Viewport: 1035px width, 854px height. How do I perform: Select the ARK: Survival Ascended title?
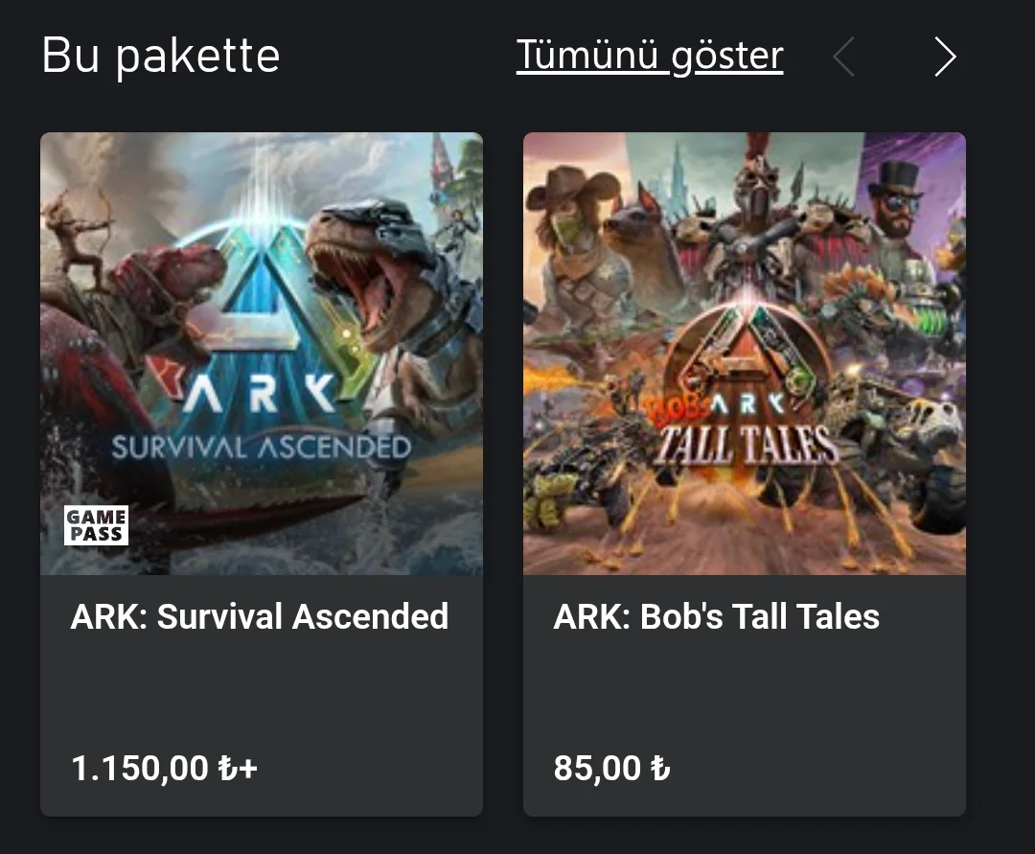(x=260, y=616)
